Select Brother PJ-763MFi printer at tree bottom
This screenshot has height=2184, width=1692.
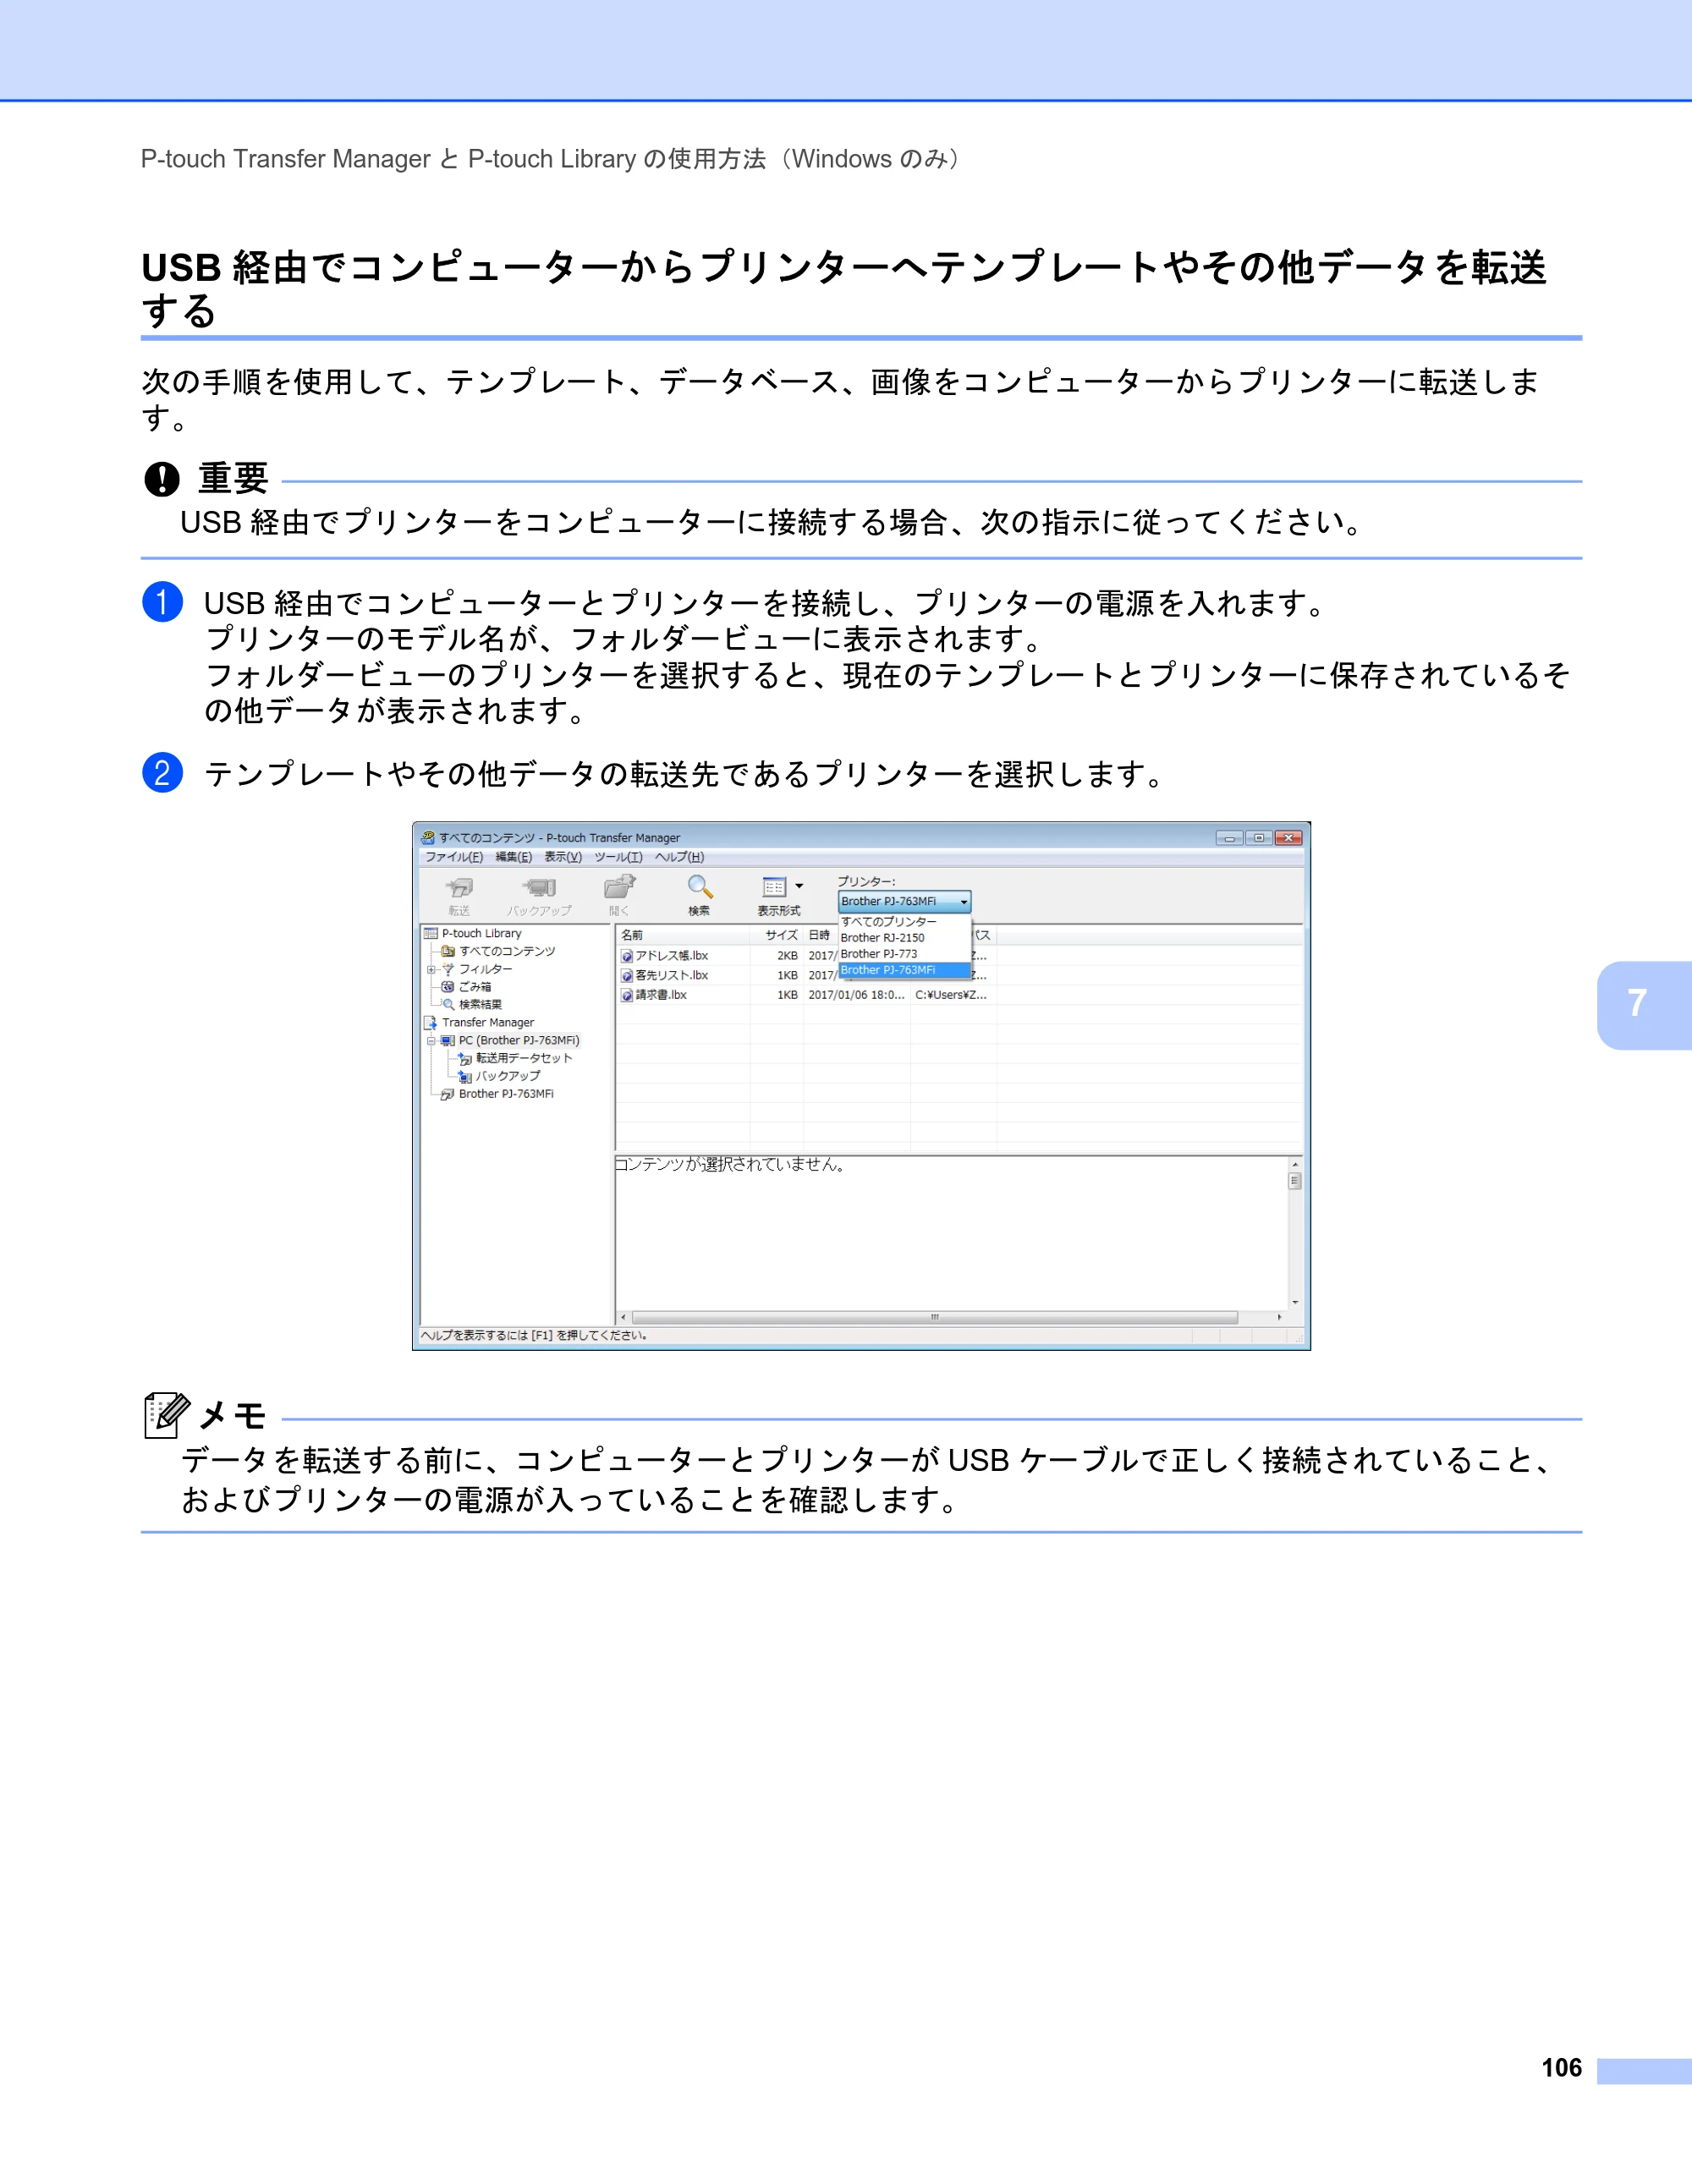(506, 1094)
